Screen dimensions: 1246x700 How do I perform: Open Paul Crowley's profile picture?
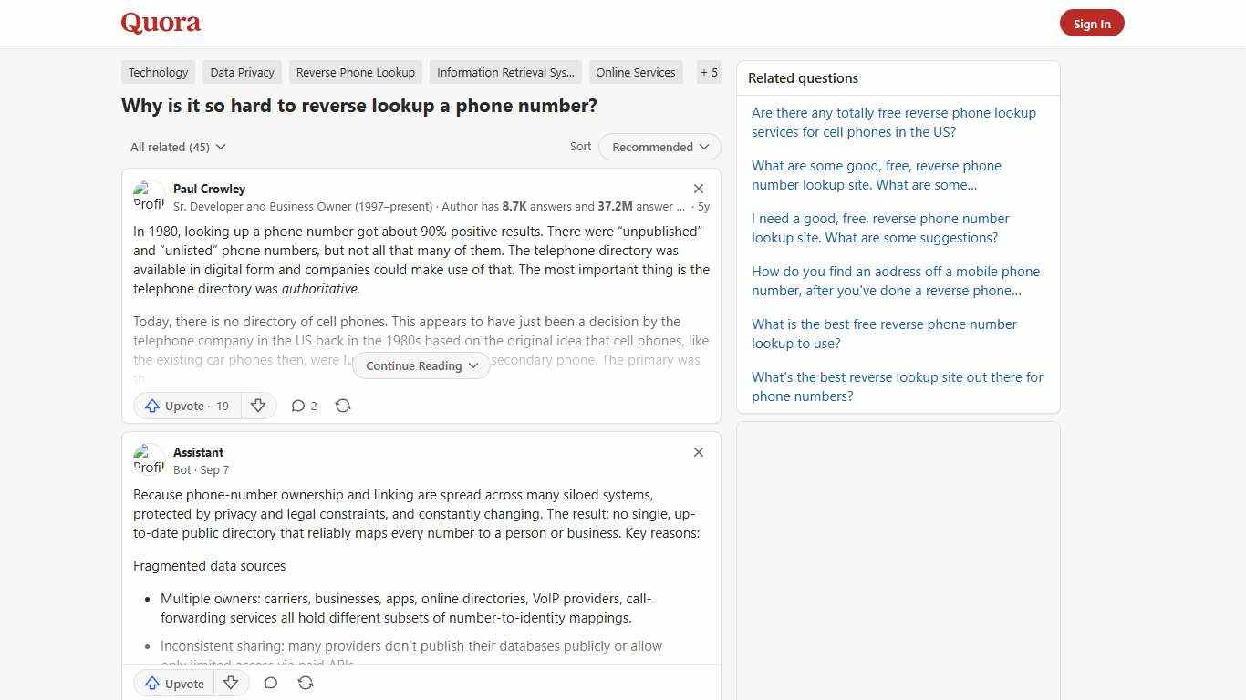tap(149, 195)
